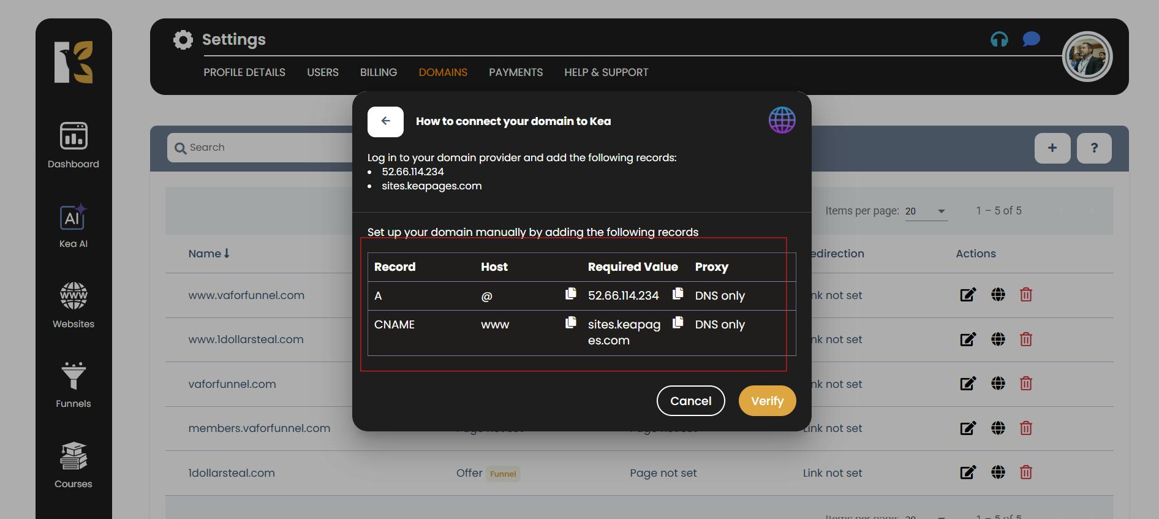Click the add domain plus button
Image resolution: width=1159 pixels, height=519 pixels.
(x=1052, y=148)
